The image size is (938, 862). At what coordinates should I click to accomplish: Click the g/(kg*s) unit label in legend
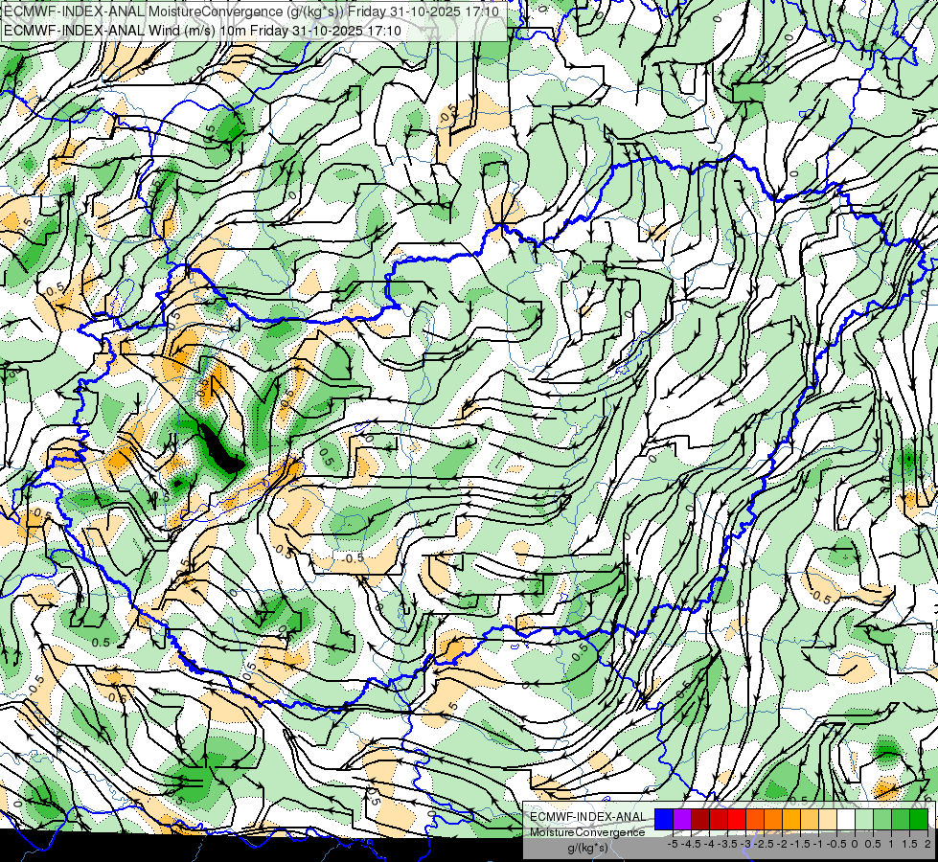pos(587,848)
